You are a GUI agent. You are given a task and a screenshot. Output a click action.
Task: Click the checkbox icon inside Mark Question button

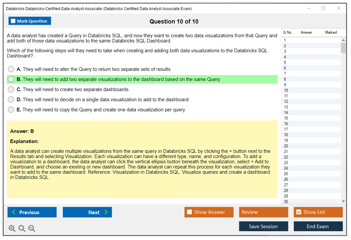click(13, 21)
